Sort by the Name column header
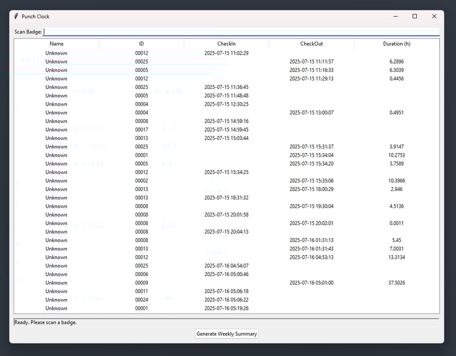Viewport: 456px width, 356px height. (56, 44)
